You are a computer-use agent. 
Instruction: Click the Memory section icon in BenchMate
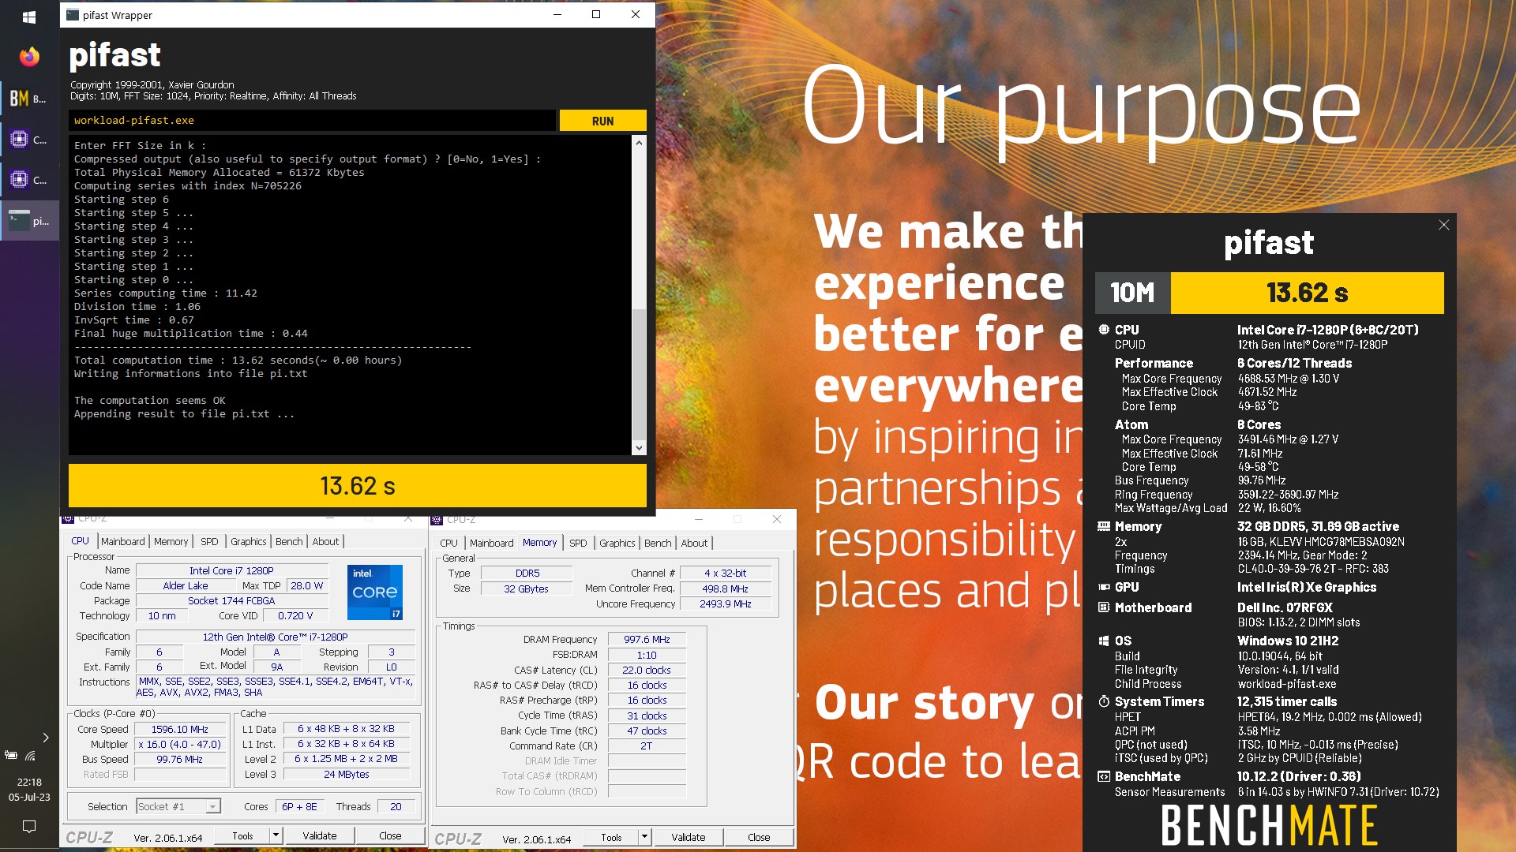tap(1104, 526)
